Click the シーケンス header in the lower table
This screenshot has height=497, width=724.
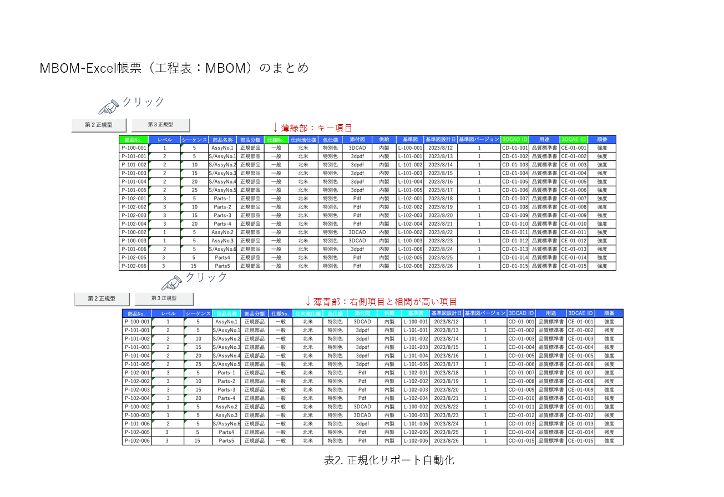198,313
